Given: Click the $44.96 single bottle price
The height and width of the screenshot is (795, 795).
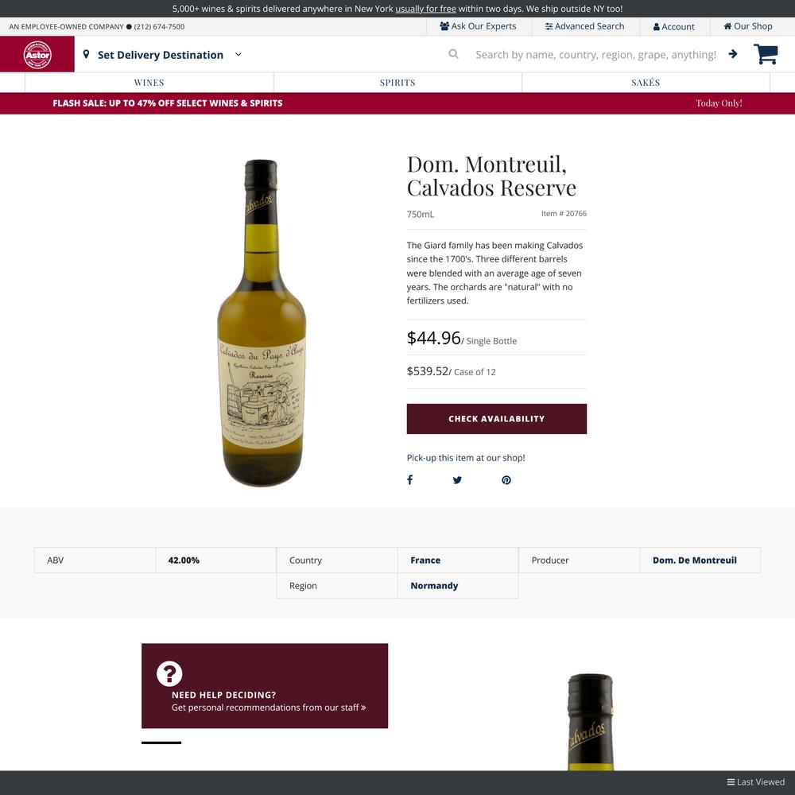Looking at the screenshot, I should (433, 338).
